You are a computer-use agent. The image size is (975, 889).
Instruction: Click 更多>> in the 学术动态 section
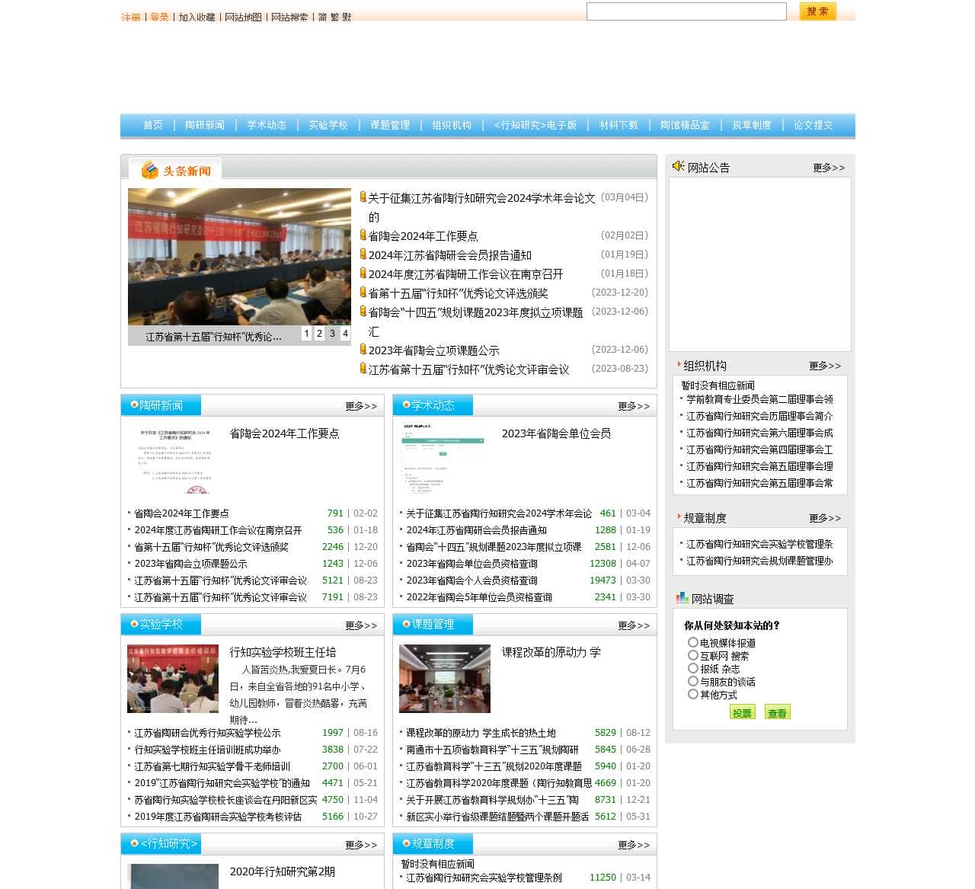click(x=634, y=406)
